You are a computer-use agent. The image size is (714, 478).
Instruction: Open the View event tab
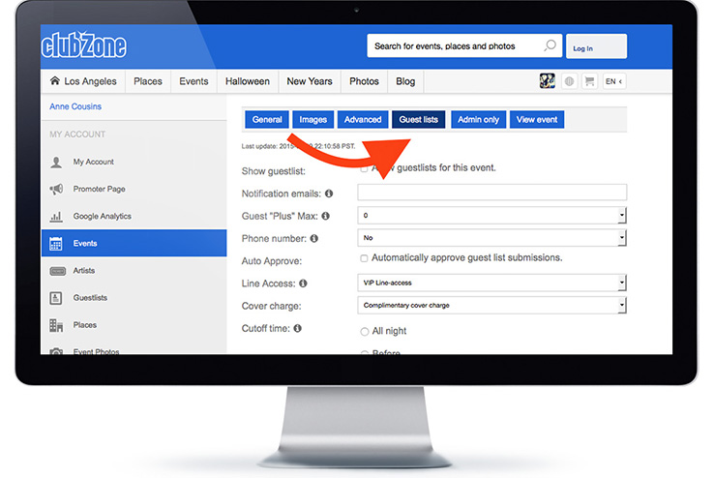coord(537,119)
